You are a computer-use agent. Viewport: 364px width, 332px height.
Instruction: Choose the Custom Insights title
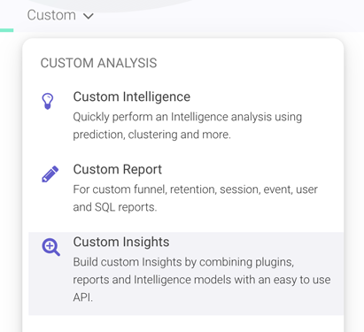(x=121, y=242)
